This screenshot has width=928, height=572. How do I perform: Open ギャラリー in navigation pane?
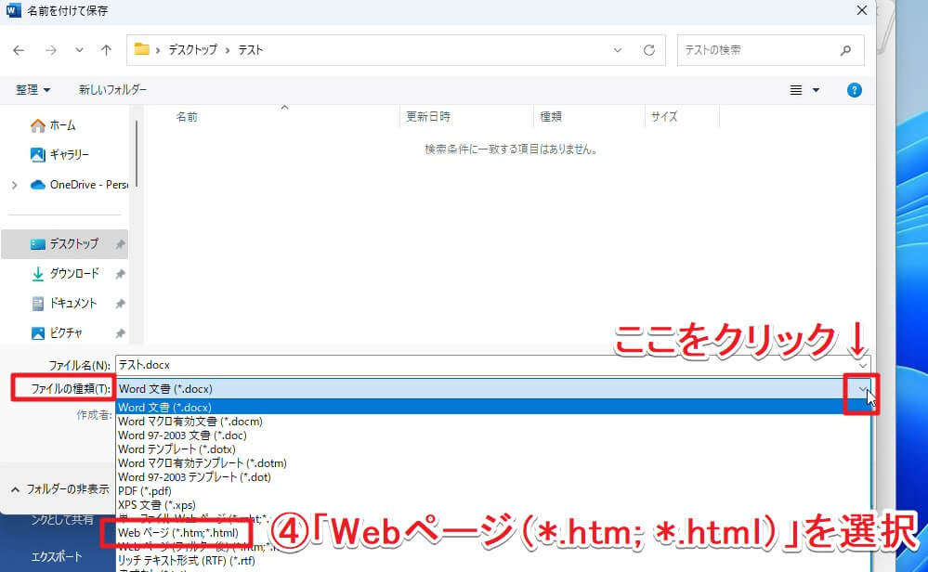[59, 155]
